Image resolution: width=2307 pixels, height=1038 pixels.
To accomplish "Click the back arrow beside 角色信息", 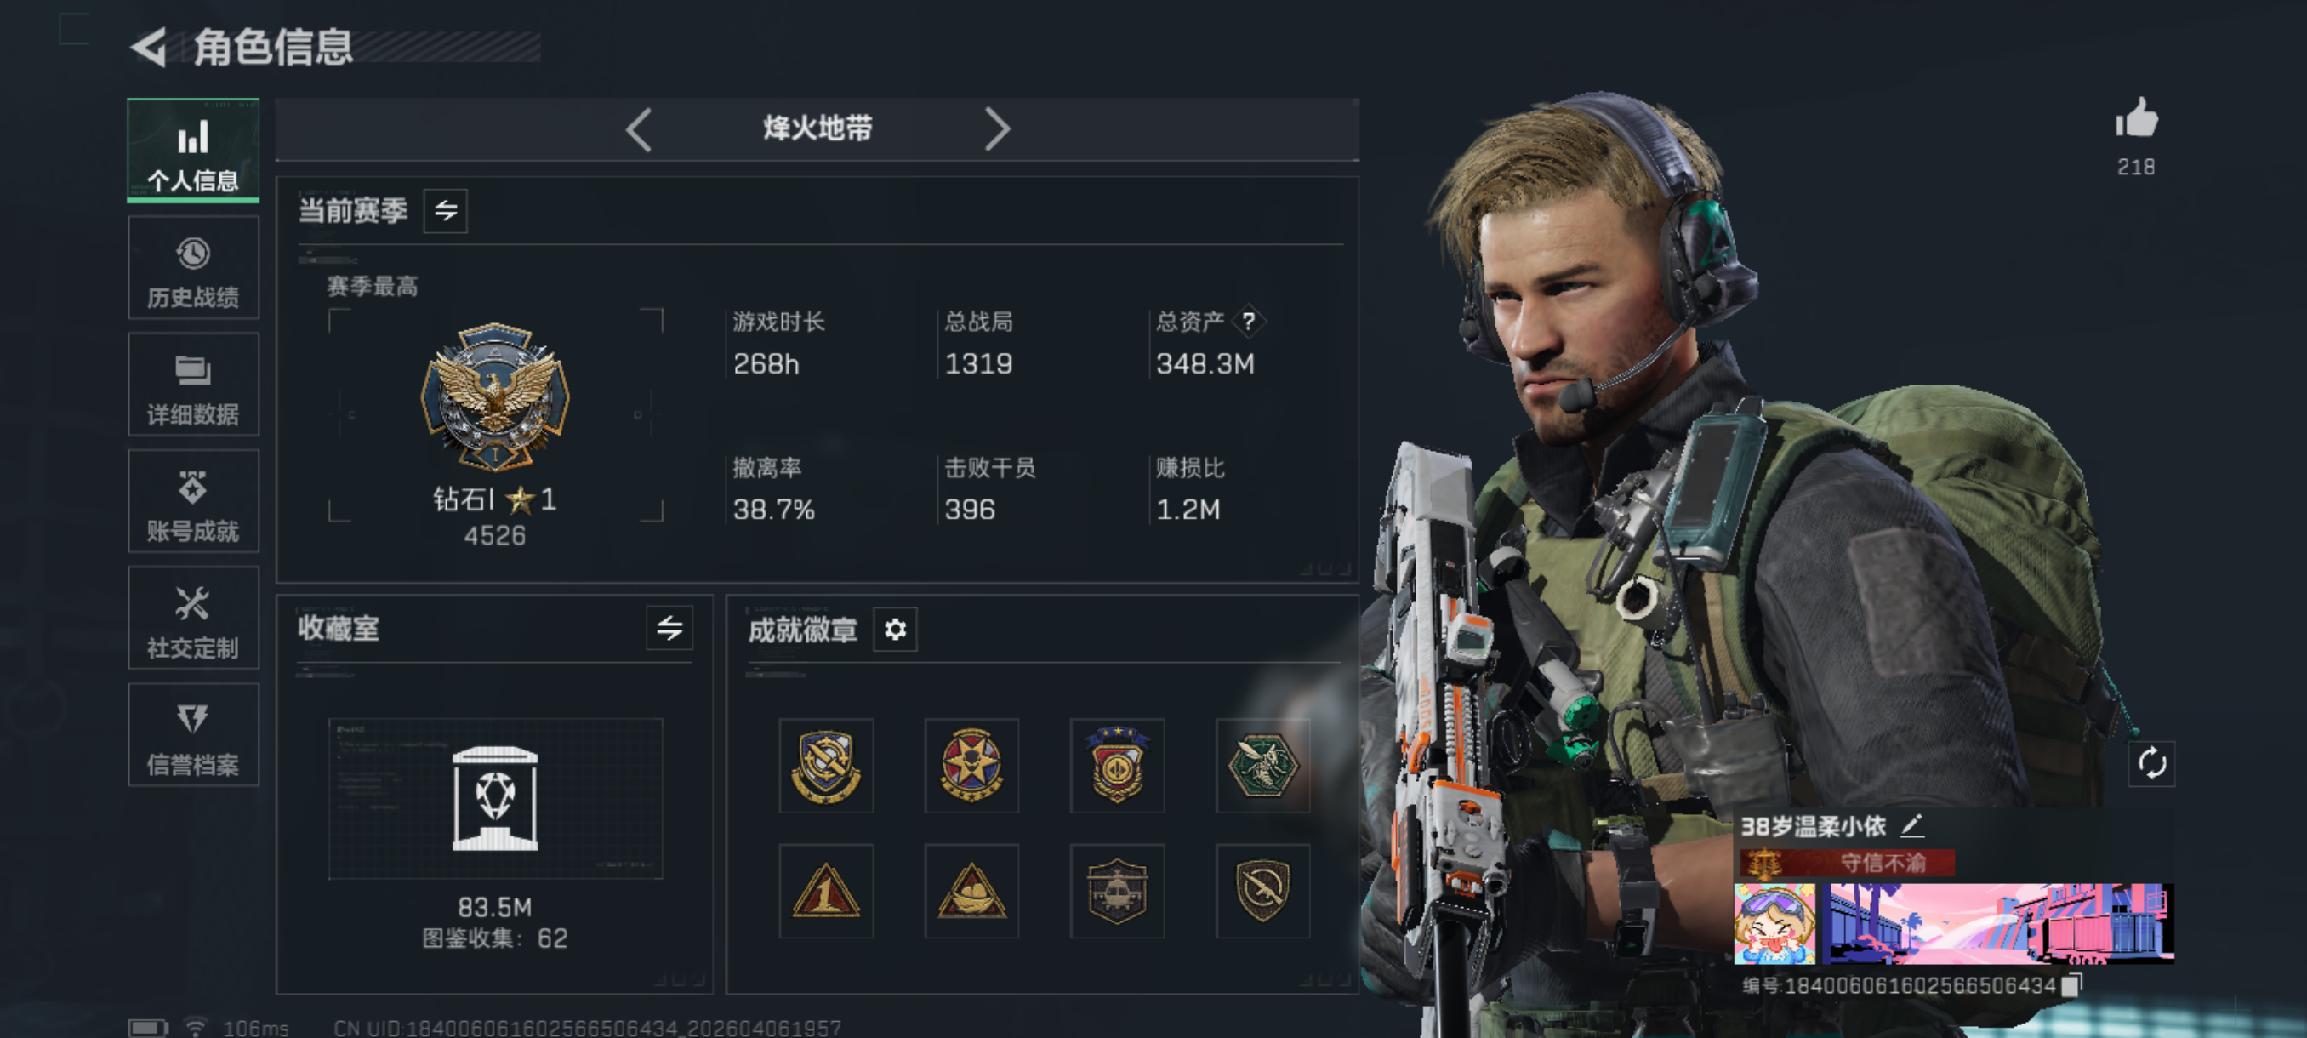I will click(x=150, y=47).
